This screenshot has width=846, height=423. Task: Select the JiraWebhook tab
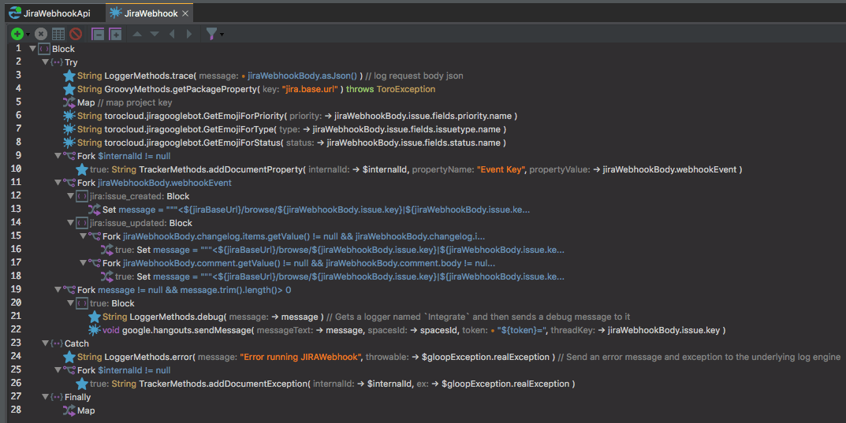click(x=151, y=13)
